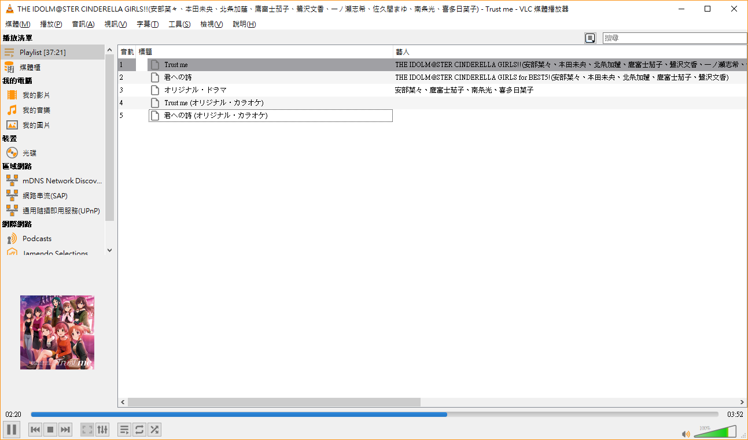
Task: Select track 1 Trust me row
Action: pyautogui.click(x=433, y=65)
